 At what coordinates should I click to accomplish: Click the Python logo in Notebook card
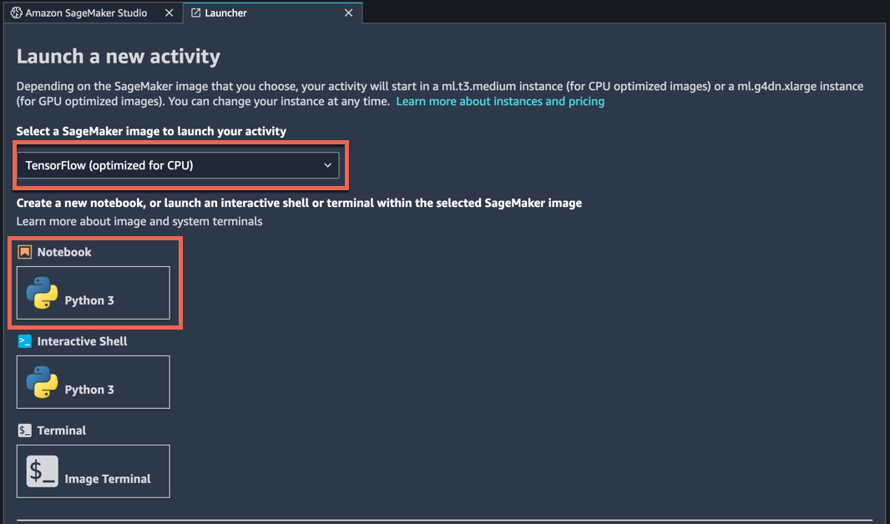[42, 293]
